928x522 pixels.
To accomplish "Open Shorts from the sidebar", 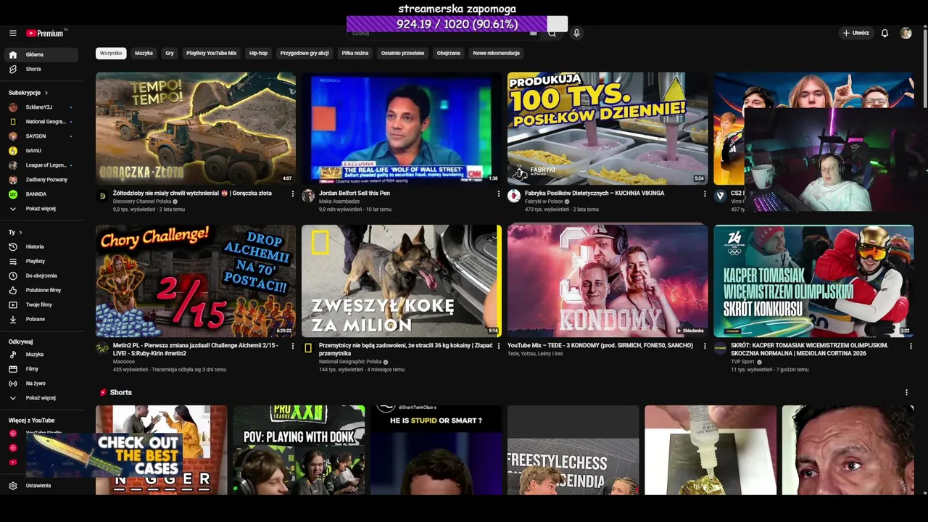I will 41,70.
